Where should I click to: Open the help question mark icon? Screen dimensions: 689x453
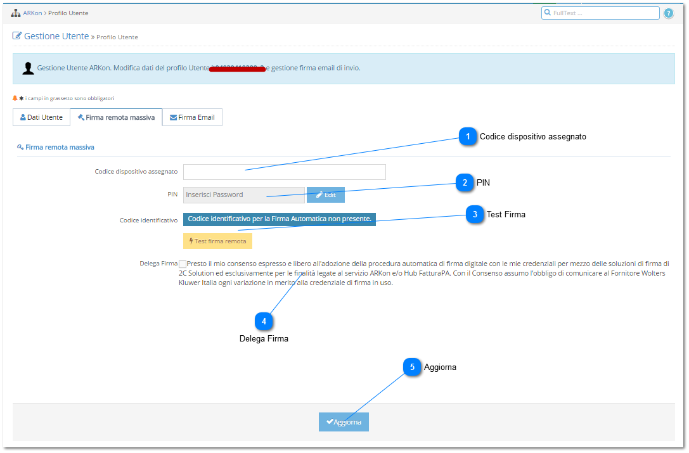[x=668, y=13]
